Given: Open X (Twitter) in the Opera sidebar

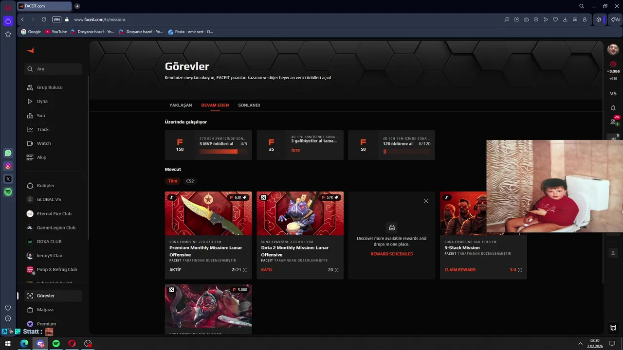Looking at the screenshot, I should click(8, 179).
